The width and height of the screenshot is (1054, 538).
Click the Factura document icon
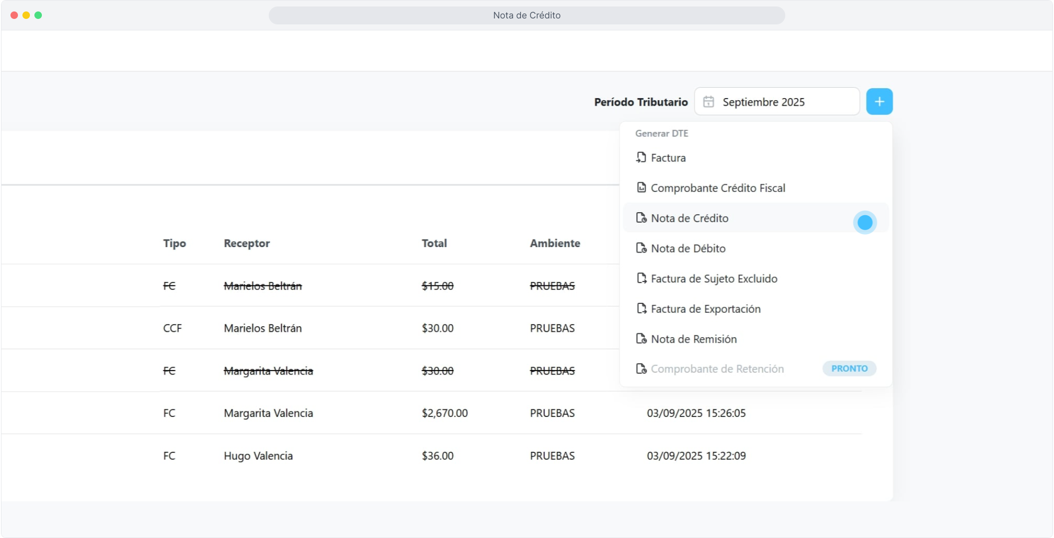coord(641,157)
